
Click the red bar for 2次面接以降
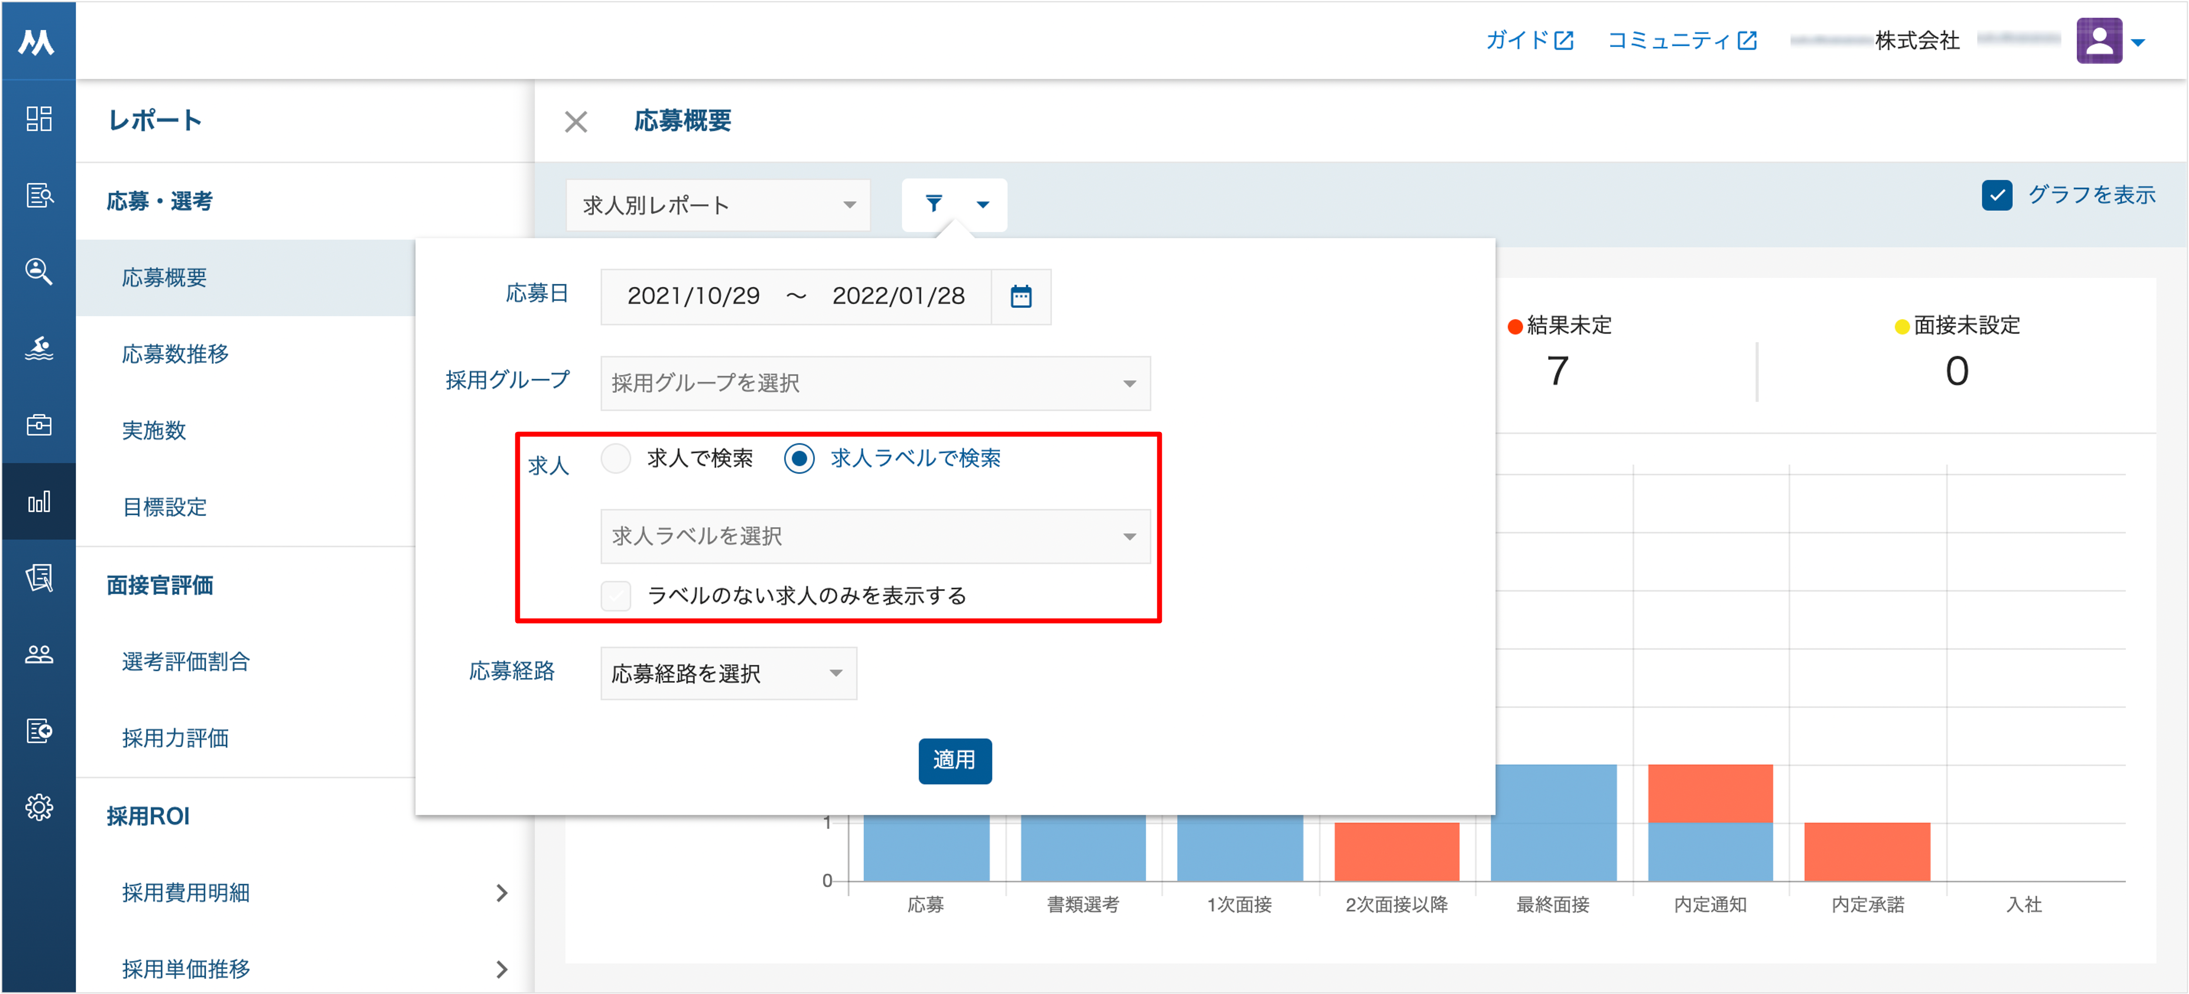pyautogui.click(x=1396, y=852)
